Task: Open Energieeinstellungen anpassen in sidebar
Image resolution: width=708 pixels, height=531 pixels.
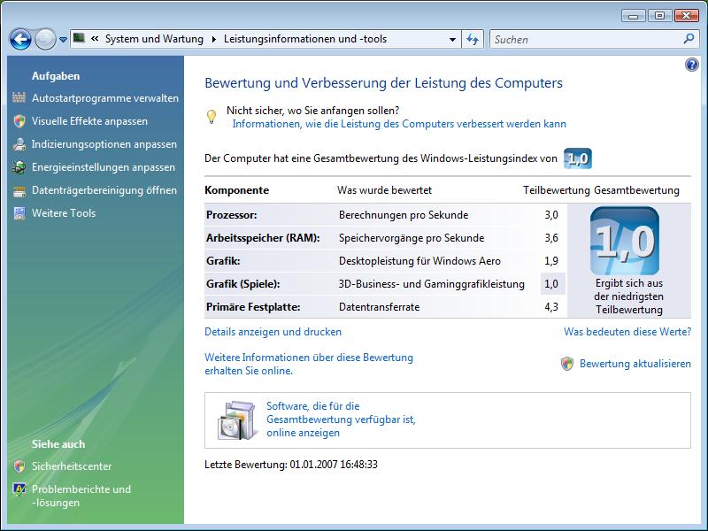Action: coord(103,167)
